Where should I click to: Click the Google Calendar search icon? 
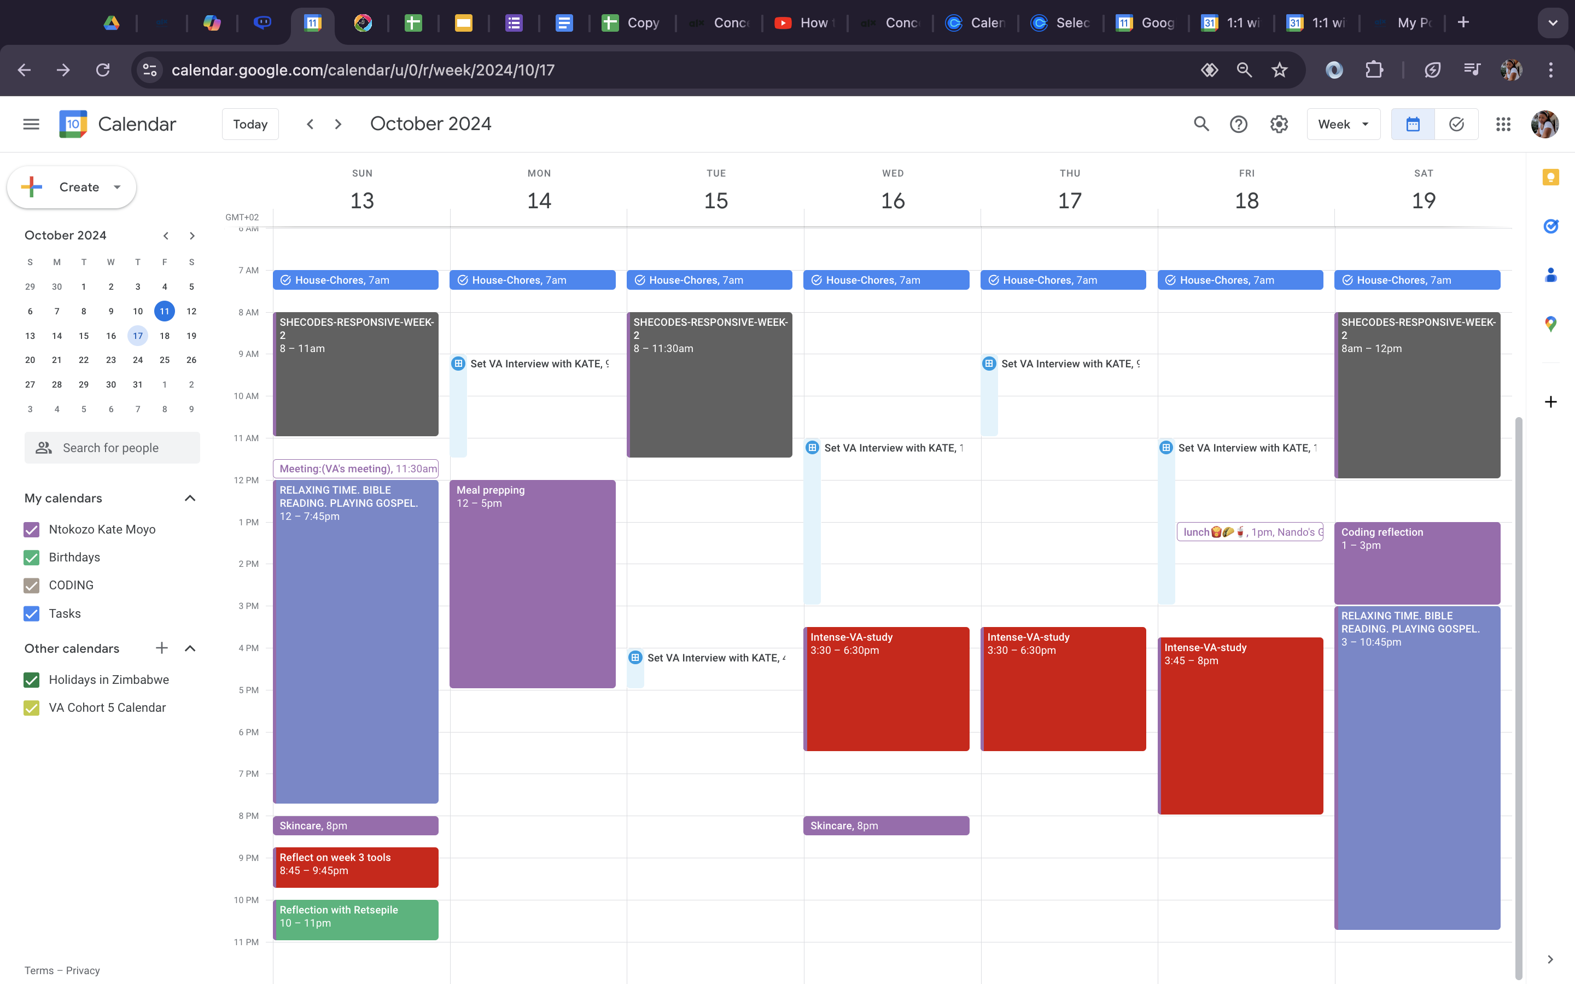tap(1201, 124)
